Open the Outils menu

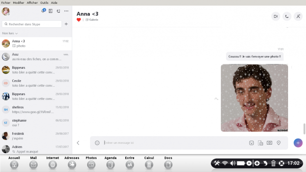[x=44, y=3]
